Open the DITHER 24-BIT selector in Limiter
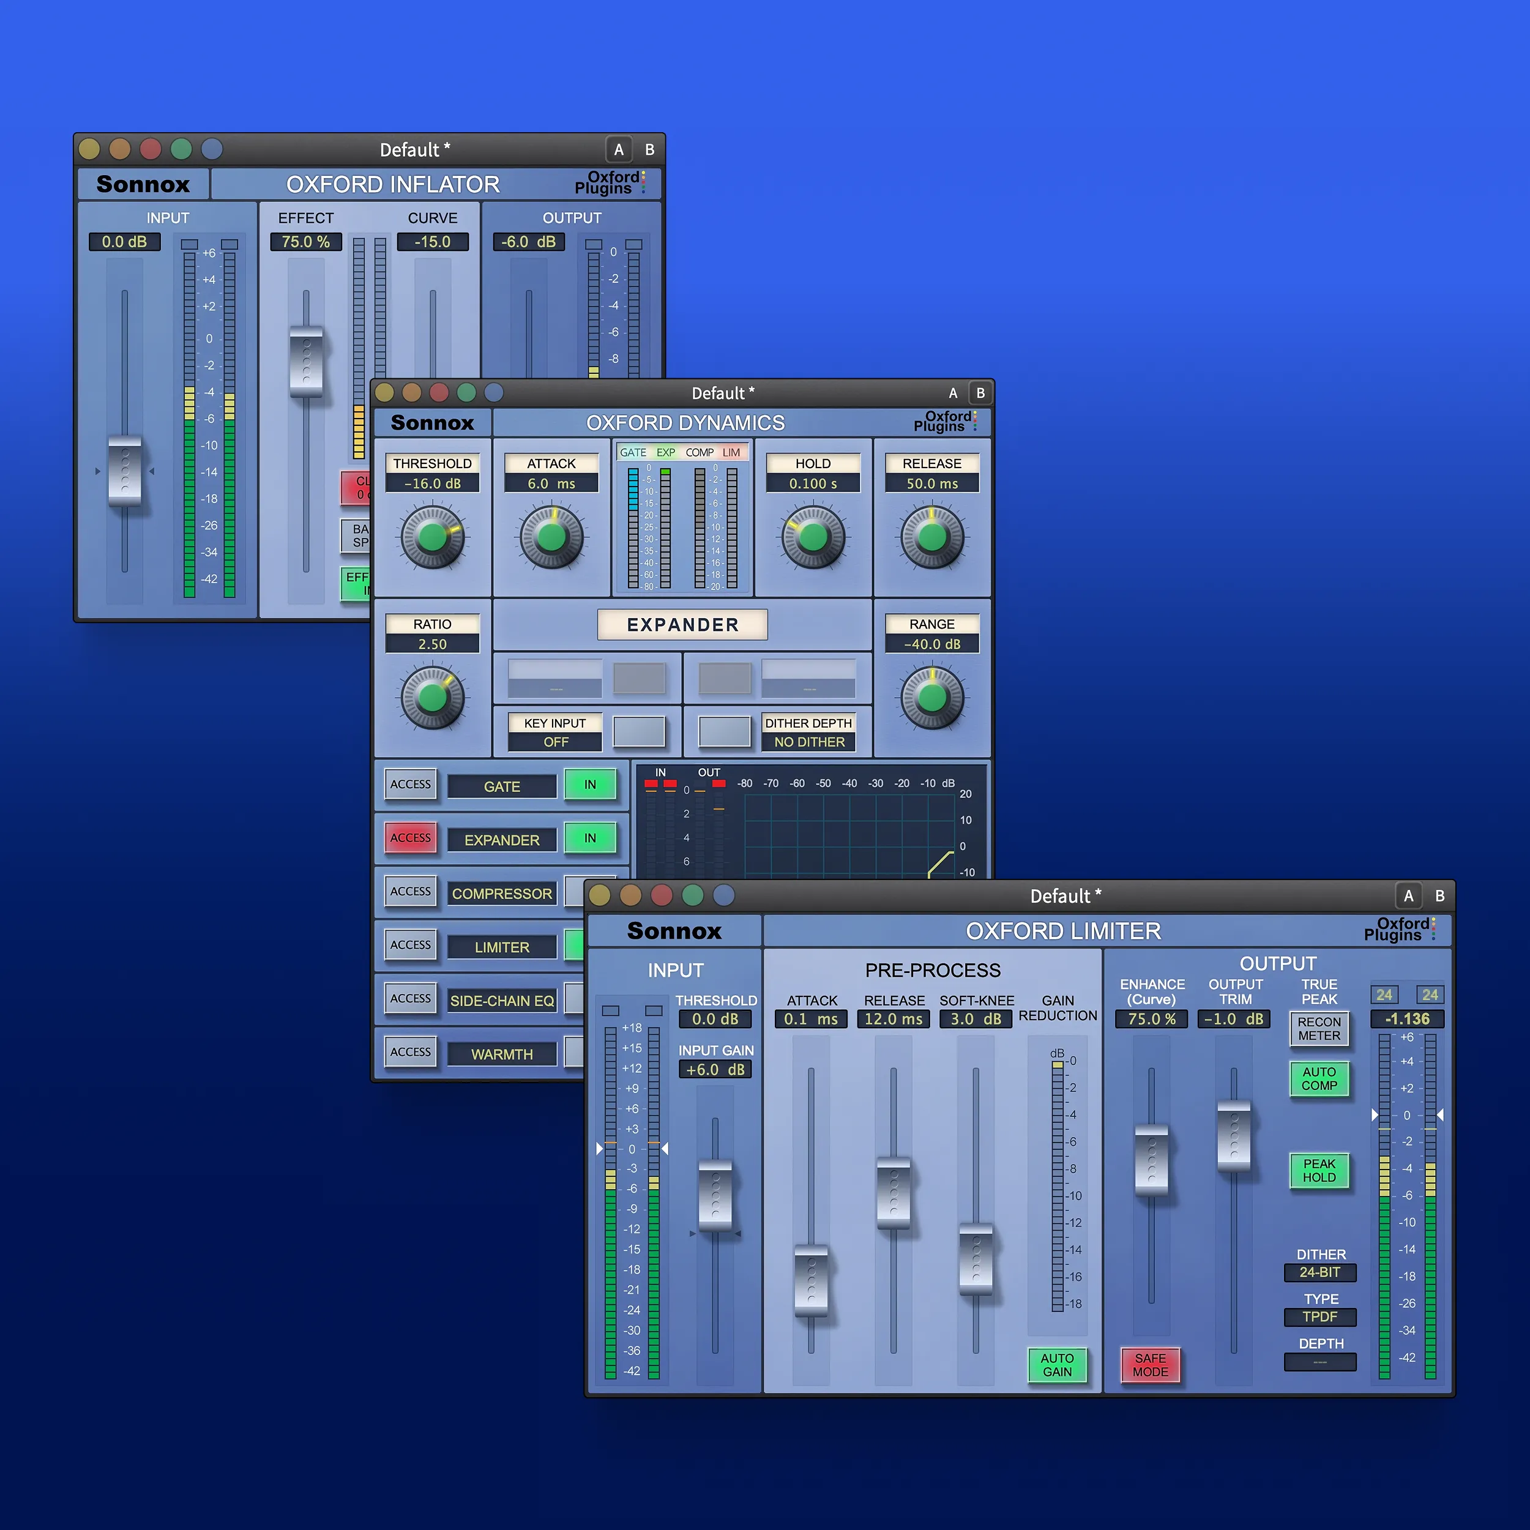Screen dimensions: 1530x1530 tap(1320, 1272)
